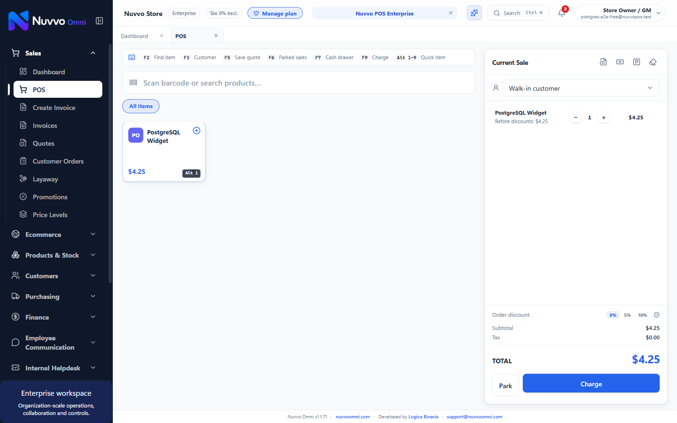Select 0% order discount
The height and width of the screenshot is (423, 677).
pos(613,315)
